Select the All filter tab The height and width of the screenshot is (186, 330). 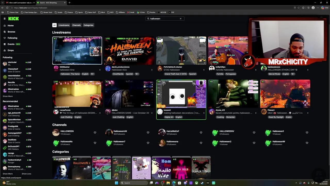click(54, 25)
